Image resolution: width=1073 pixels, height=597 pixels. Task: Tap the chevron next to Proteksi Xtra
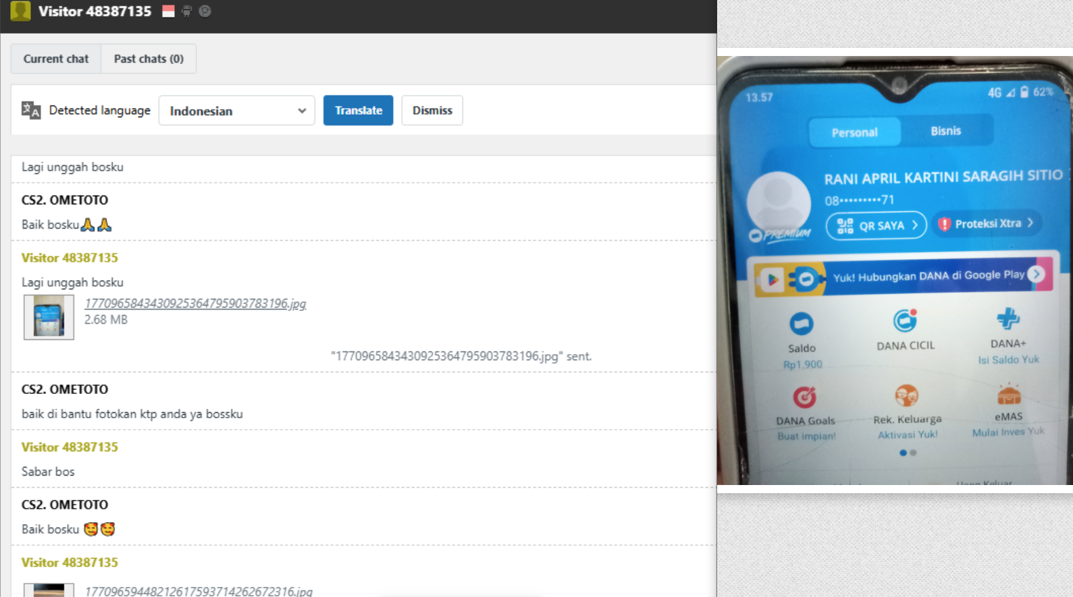pyautogui.click(x=1030, y=222)
